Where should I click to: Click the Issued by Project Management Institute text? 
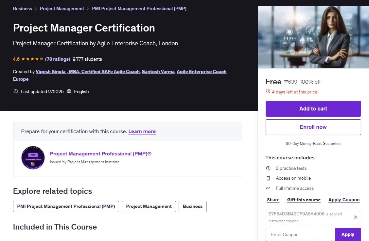coord(85,162)
